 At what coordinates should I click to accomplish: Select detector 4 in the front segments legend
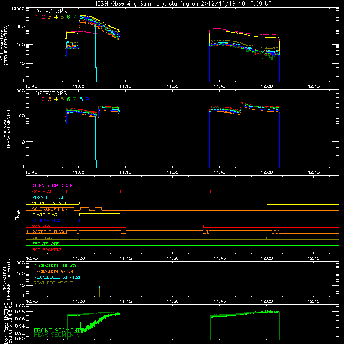[x=56, y=17]
